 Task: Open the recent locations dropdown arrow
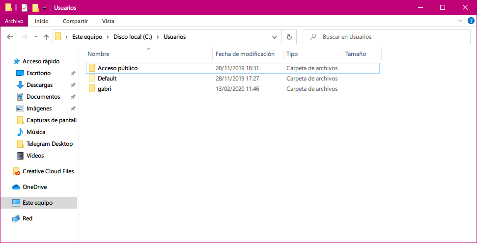[x=36, y=37]
